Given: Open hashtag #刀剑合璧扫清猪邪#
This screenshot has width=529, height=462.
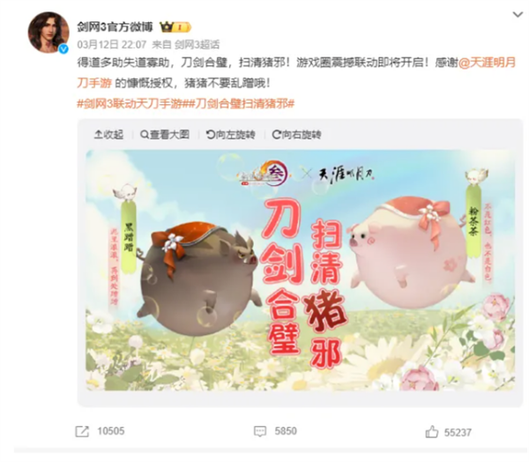Looking at the screenshot, I should point(239,104).
